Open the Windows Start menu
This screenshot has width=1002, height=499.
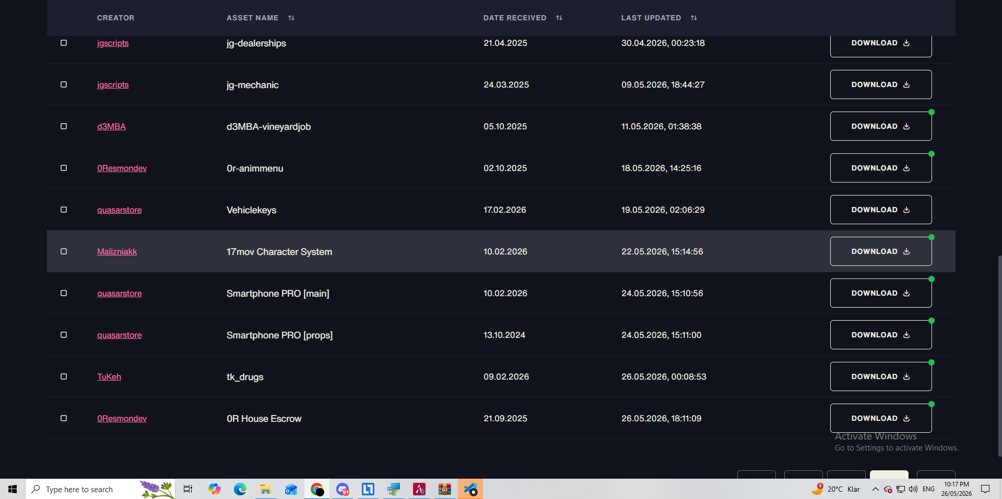coord(13,489)
